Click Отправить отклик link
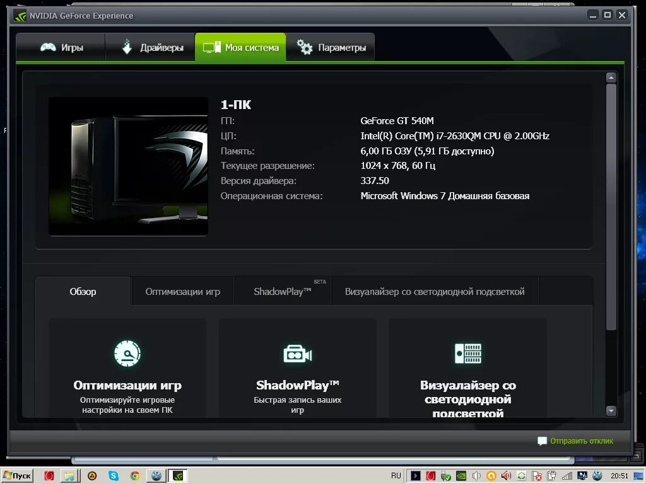Viewport: 646px width, 484px height. tap(581, 441)
